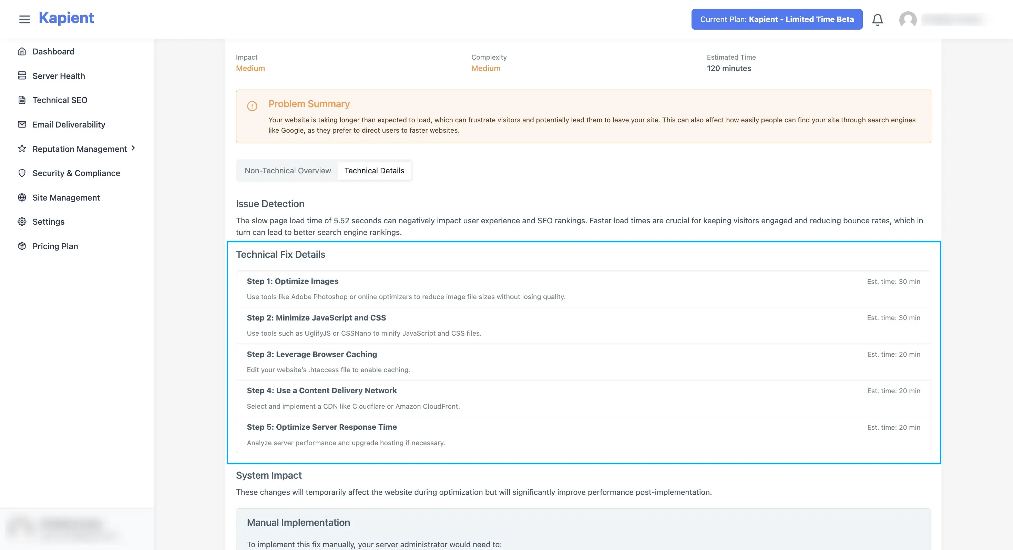
Task: Select the Technical Details tab
Action: 374,170
